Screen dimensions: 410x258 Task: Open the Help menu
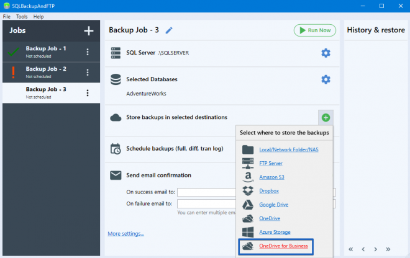point(39,17)
